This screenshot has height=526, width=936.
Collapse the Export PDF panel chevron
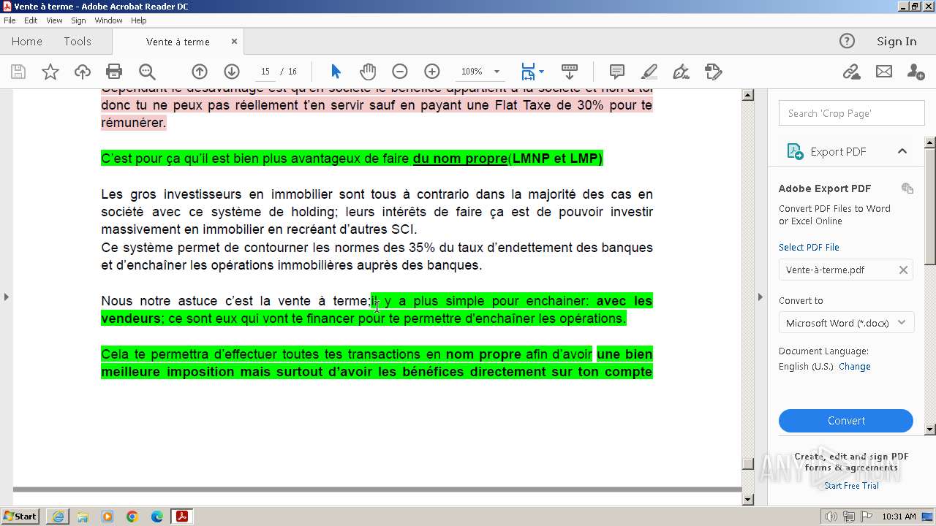[902, 151]
